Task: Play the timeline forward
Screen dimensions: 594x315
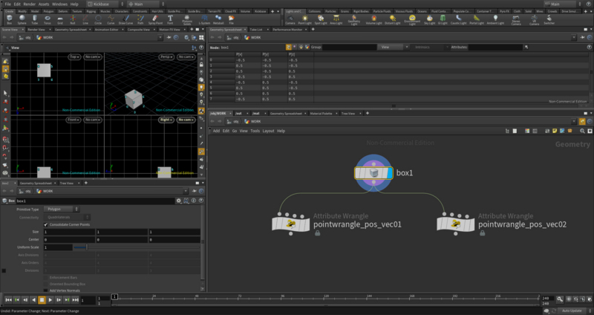Action: pos(50,300)
